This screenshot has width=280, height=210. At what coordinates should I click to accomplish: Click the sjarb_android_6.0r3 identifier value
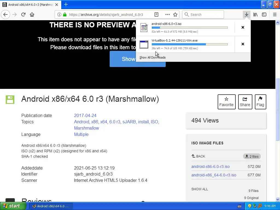[x=93, y=174]
